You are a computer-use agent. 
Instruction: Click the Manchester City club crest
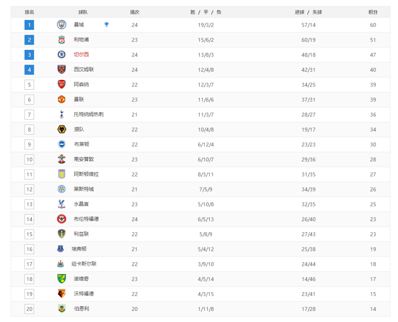(x=61, y=25)
